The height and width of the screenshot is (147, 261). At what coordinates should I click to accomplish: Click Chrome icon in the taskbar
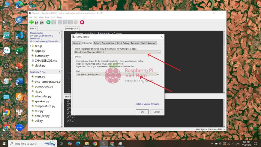[95, 144]
